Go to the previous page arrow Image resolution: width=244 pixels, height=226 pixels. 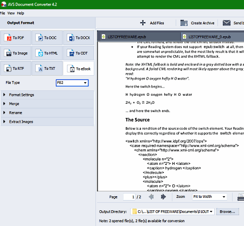tap(151, 197)
